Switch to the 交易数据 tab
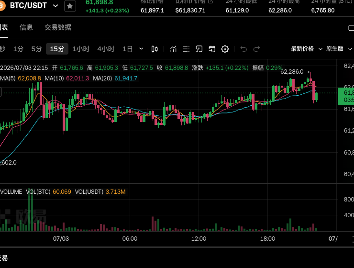The height and width of the screenshot is (268, 354). tap(58, 28)
